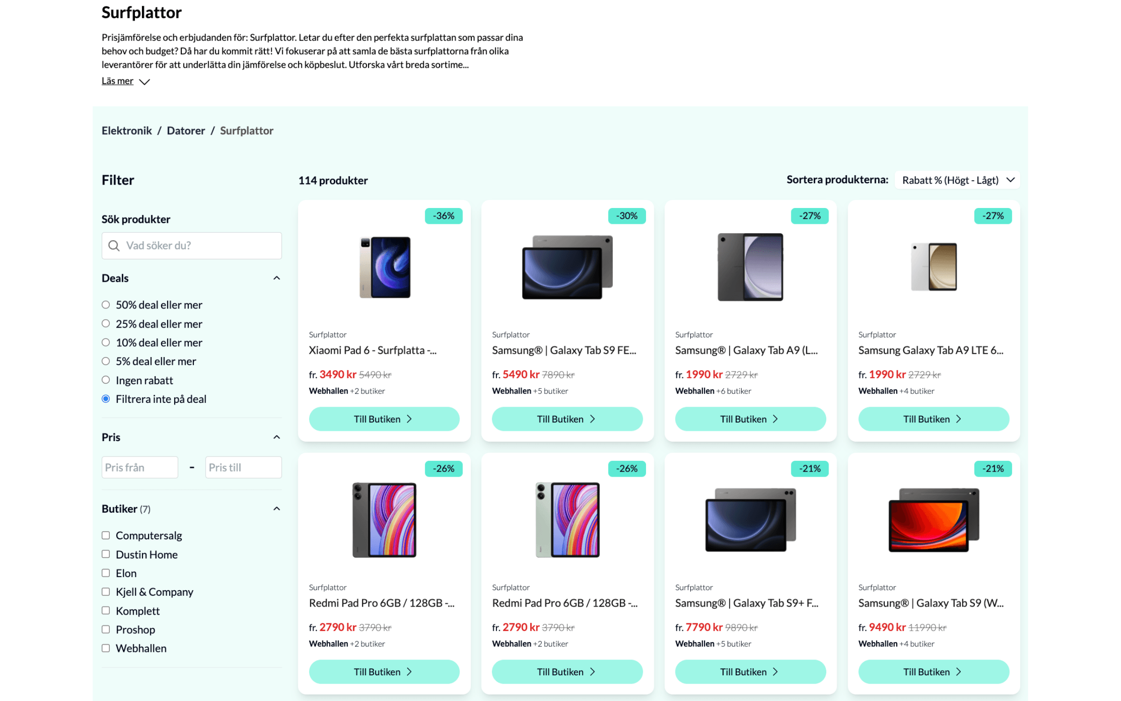This screenshot has height=701, width=1121.
Task: Click 'Till Butiken' for Xiaomi Pad 6
Action: click(x=383, y=419)
